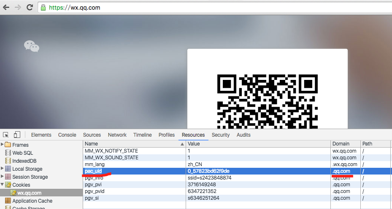This screenshot has width=392, height=209.
Task: Sort cookies by Domain column header
Action: click(346, 144)
